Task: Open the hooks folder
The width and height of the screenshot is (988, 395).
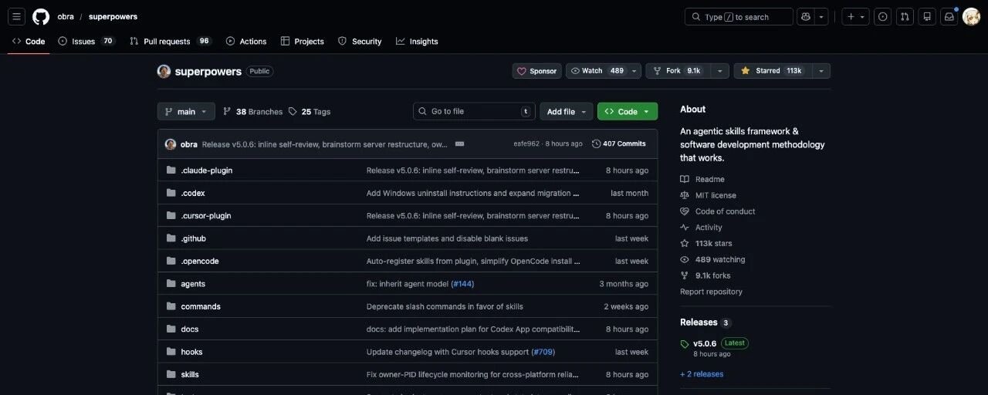Action: pyautogui.click(x=191, y=352)
